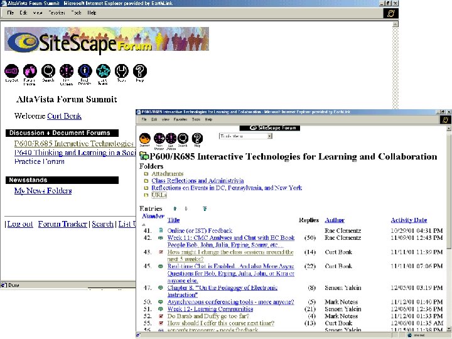Toggle the Number column sort triangle

[x=144, y=225]
